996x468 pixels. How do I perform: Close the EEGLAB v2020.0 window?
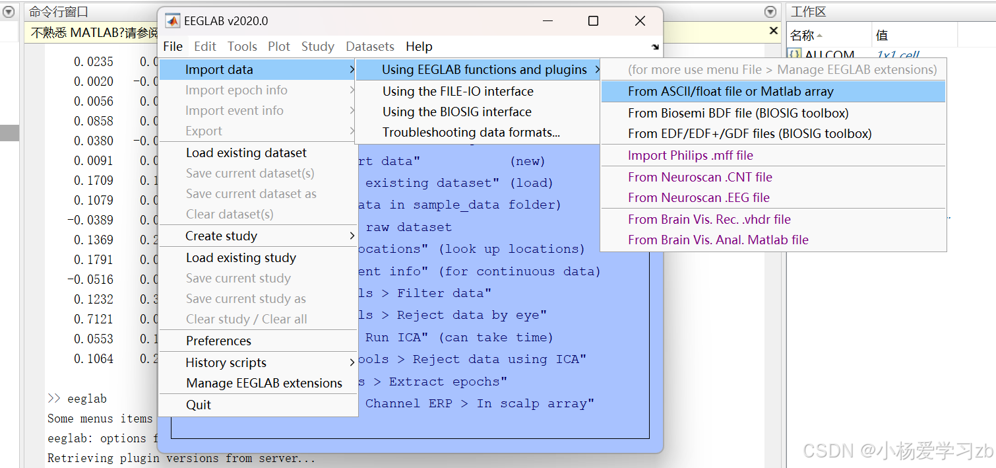point(640,21)
